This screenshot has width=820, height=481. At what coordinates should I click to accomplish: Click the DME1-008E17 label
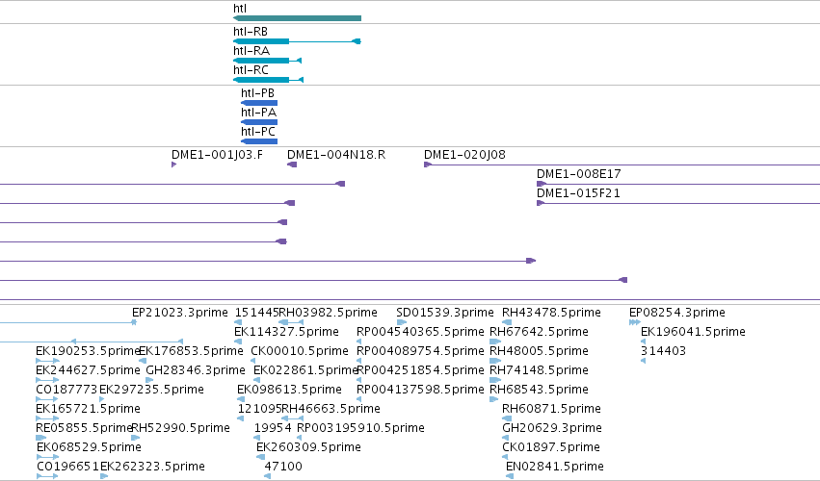coord(579,174)
